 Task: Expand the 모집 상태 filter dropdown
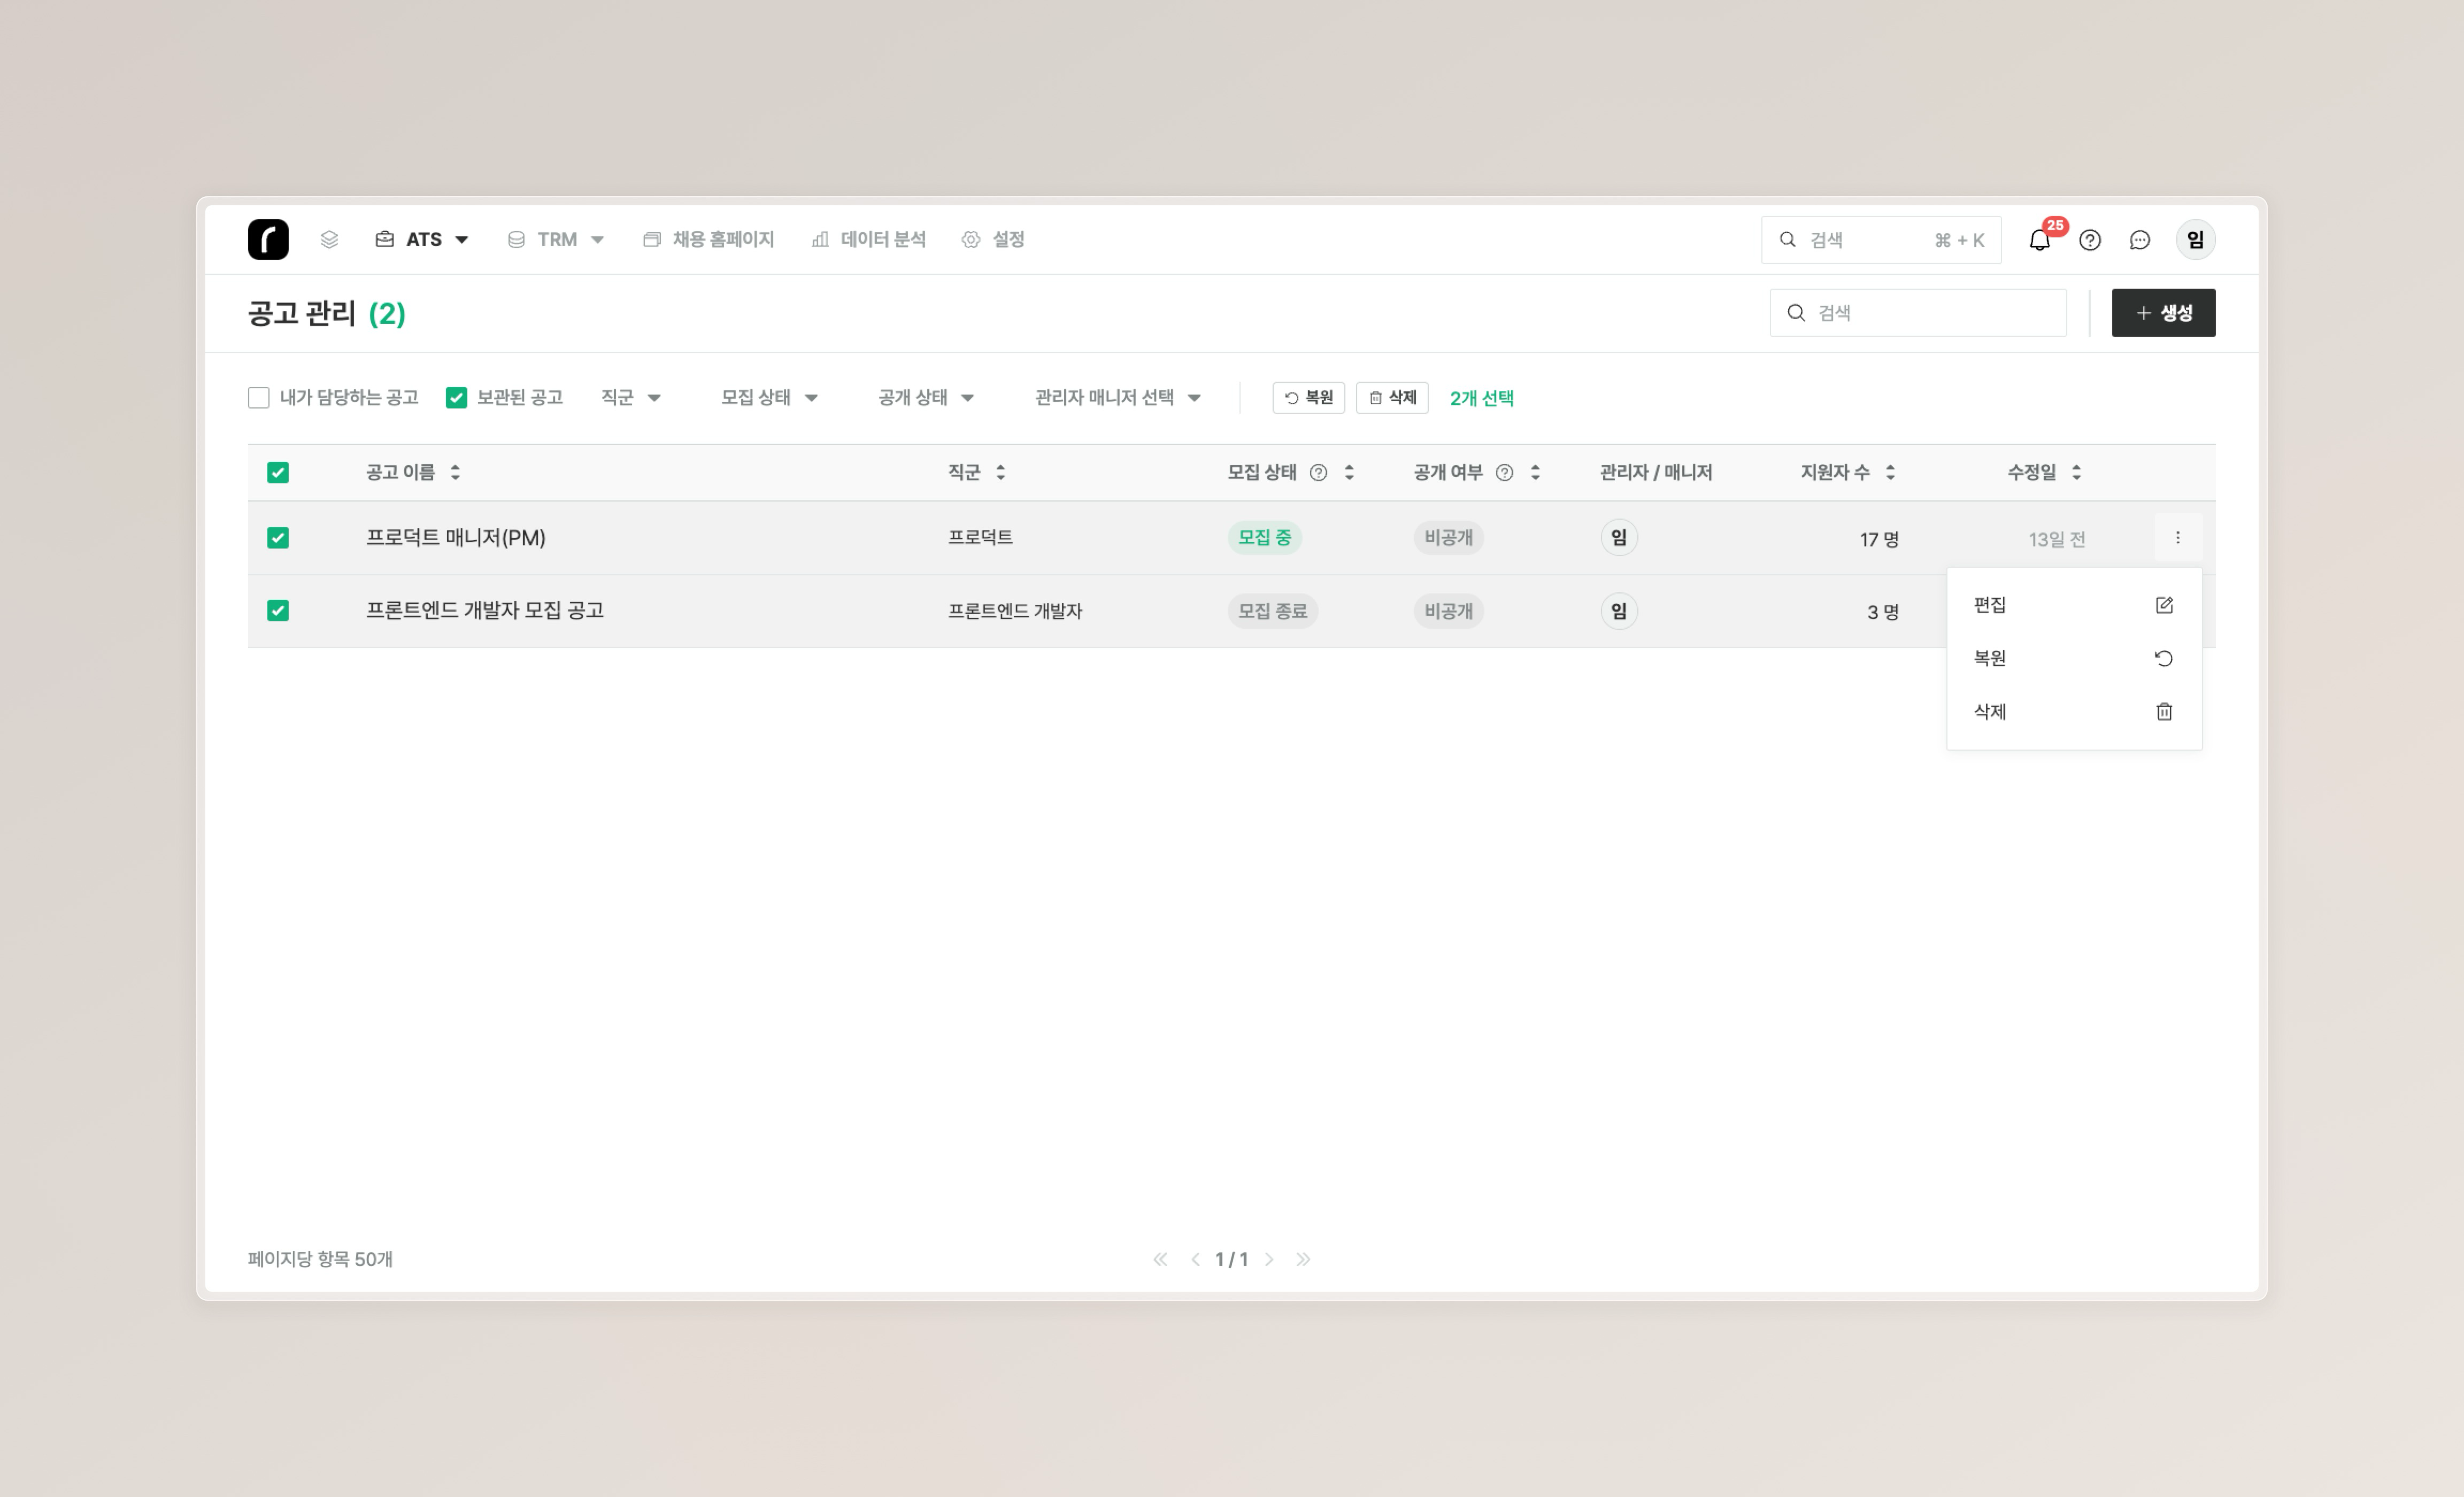770,398
